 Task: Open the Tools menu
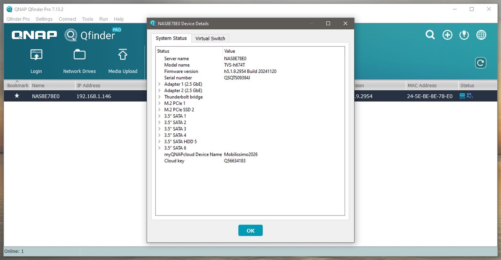pyautogui.click(x=87, y=19)
